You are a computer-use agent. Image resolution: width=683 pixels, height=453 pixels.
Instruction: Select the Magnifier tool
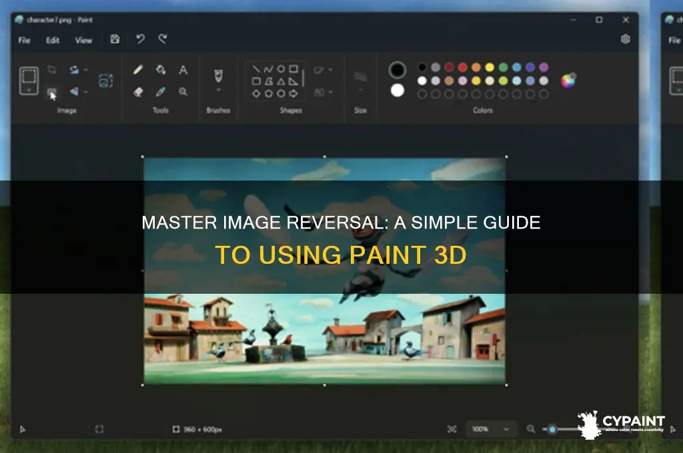point(183,92)
